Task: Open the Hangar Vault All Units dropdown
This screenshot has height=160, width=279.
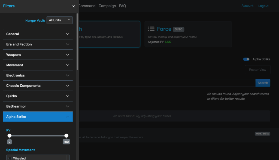Action: (59, 20)
